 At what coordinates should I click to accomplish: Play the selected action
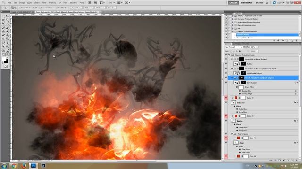[x=283, y=41]
